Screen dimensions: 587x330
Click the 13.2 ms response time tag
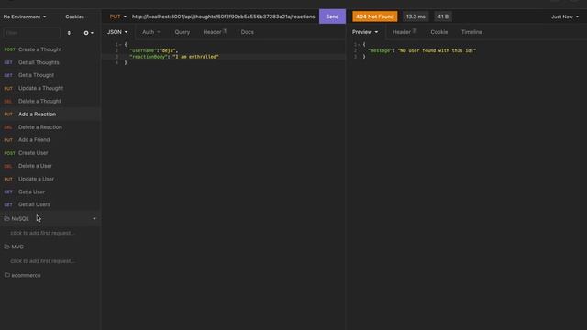[x=415, y=16]
